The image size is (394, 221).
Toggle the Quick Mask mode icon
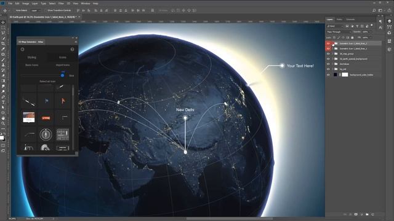pyautogui.click(x=3, y=145)
